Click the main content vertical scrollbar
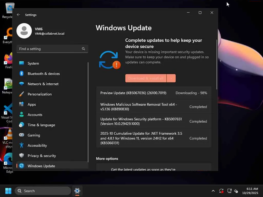 tap(217, 64)
